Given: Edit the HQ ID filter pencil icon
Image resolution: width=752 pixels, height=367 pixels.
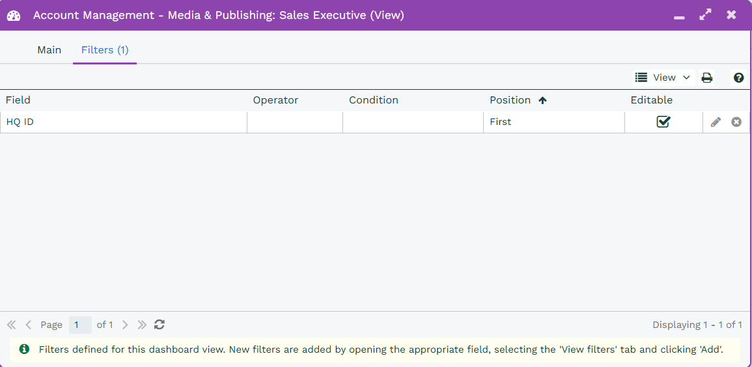Looking at the screenshot, I should click(716, 122).
